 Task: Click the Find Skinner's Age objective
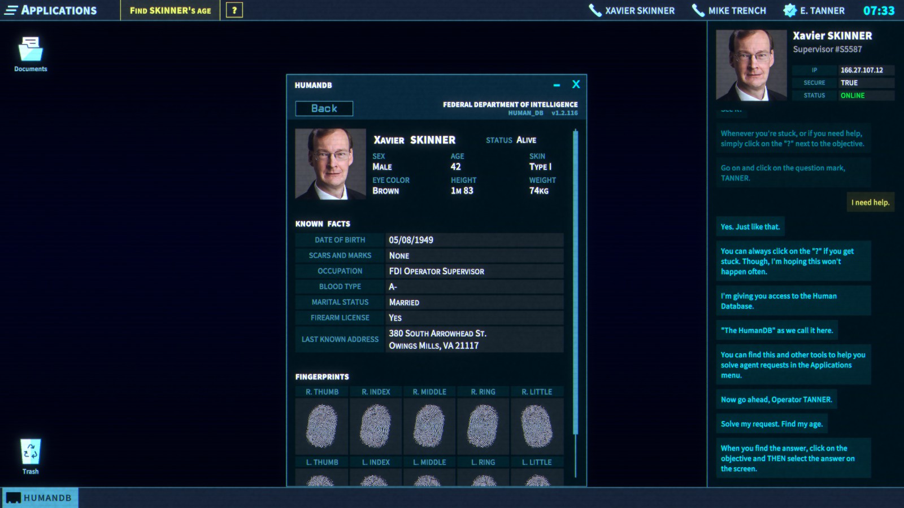pyautogui.click(x=170, y=11)
